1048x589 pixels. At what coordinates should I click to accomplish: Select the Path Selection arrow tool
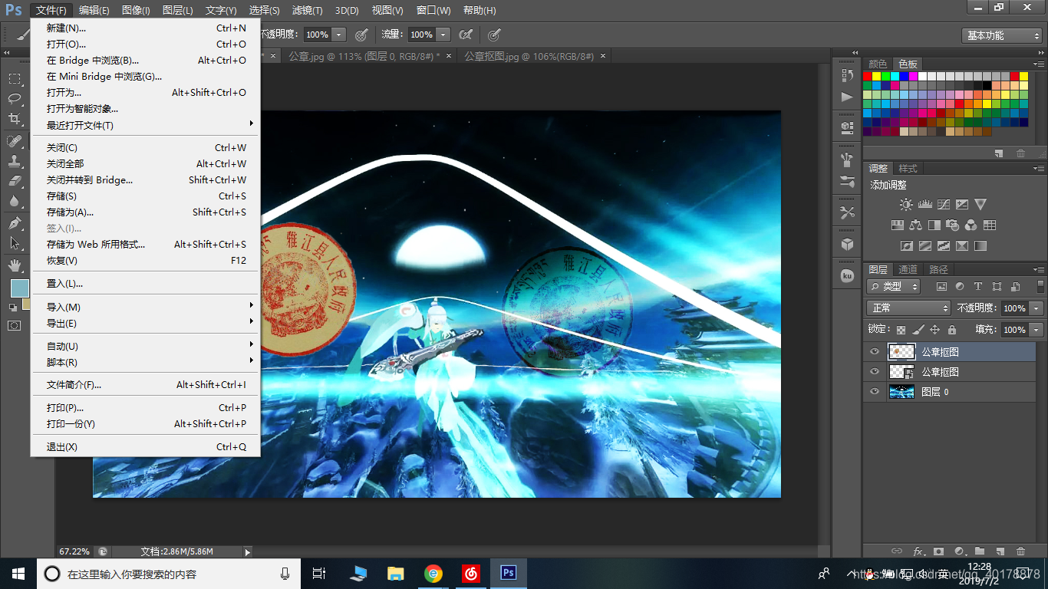(15, 243)
